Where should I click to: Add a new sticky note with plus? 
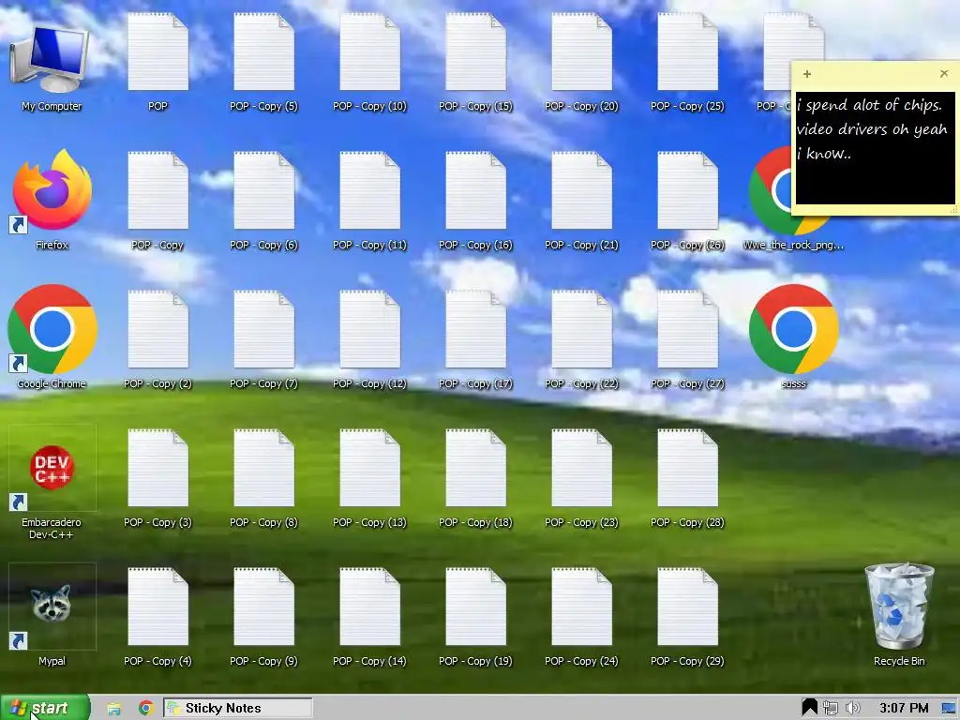tap(807, 74)
